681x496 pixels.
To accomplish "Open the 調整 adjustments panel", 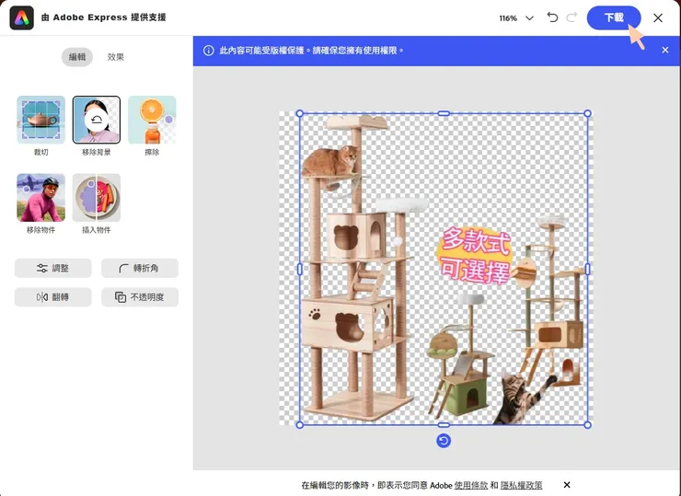I will [53, 268].
